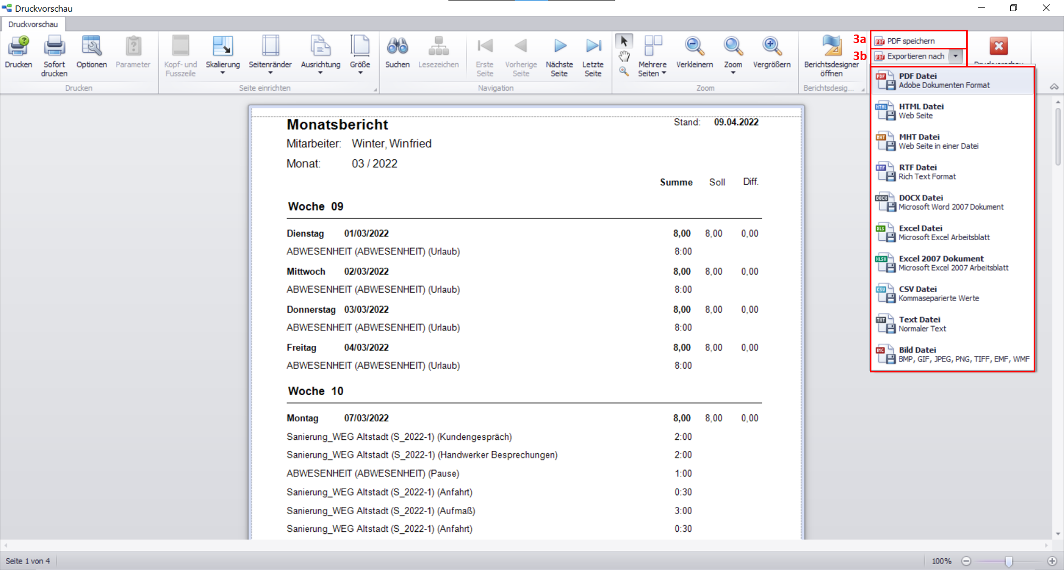Choose Text Datei Normaler Text export

952,324
